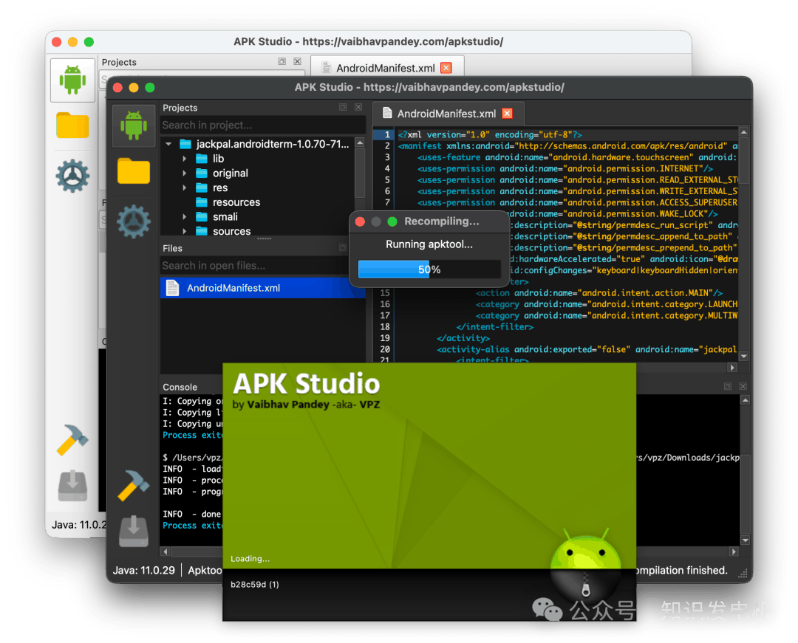Click the Recompiling progress bar showing 50%
Viewport: 798px width, 643px height.
tap(429, 269)
